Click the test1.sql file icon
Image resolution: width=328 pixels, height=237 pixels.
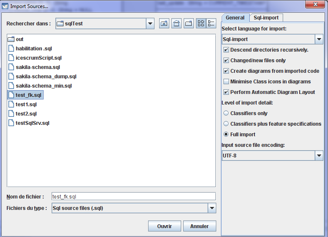11,105
